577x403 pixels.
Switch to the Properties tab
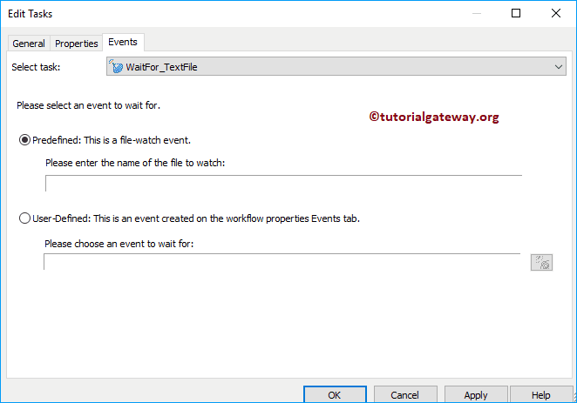[76, 44]
